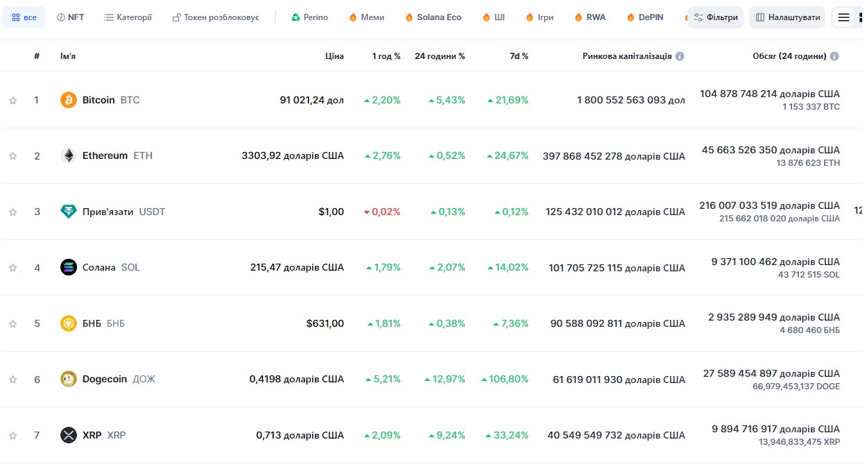This screenshot has width=867, height=467.
Task: Click the XRP black logo icon
Action: [x=68, y=435]
